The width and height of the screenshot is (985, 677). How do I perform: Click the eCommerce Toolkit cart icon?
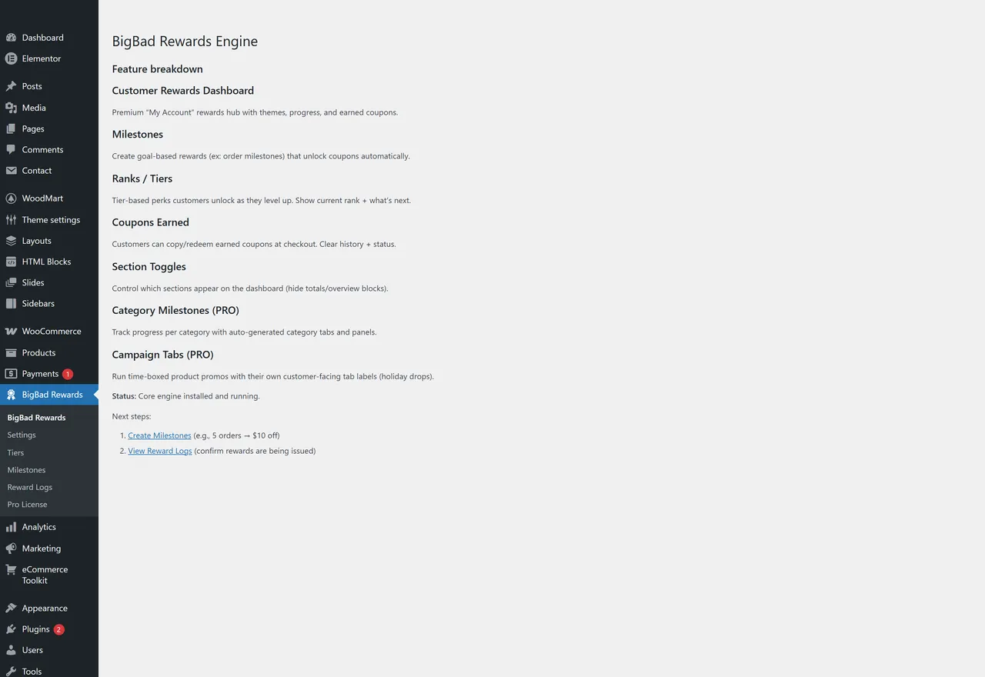[x=11, y=570]
